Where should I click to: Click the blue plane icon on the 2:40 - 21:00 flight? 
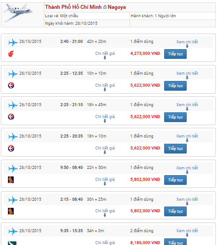pyautogui.click(x=13, y=42)
